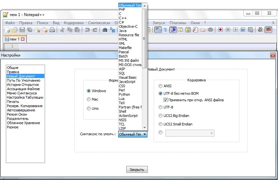
Task: Show all characters with the pilcrow icon
Action: tap(165, 30)
